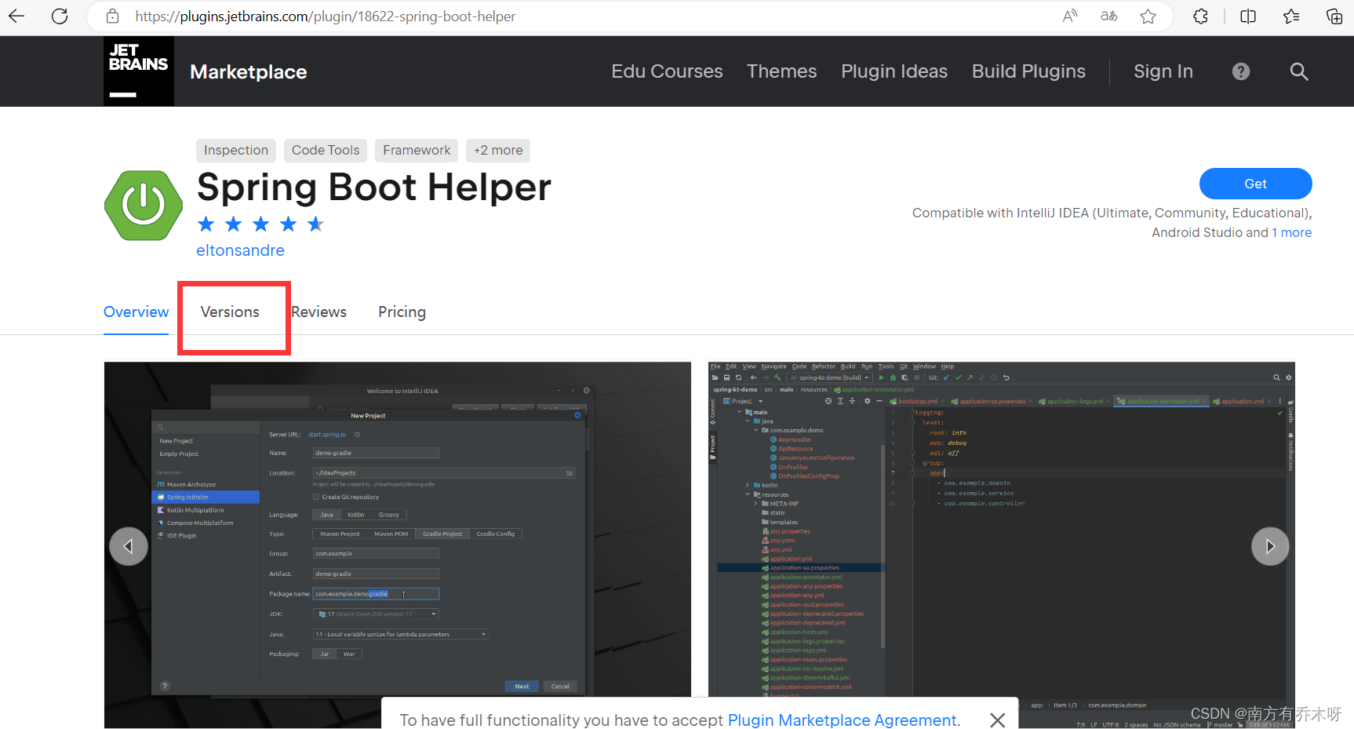Open Edu Courses in the header
This screenshot has height=729, width=1354.
tap(667, 71)
